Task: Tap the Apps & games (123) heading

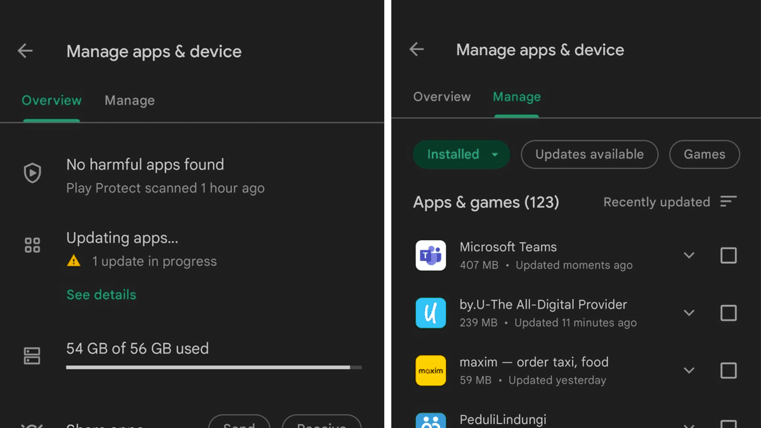Action: (x=486, y=202)
